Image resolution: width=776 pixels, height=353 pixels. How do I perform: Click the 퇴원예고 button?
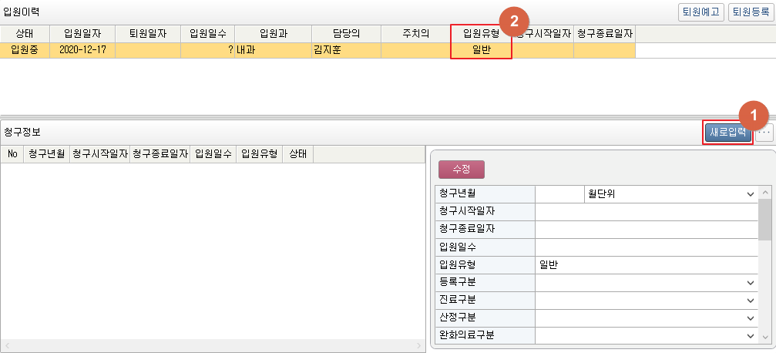pyautogui.click(x=700, y=12)
